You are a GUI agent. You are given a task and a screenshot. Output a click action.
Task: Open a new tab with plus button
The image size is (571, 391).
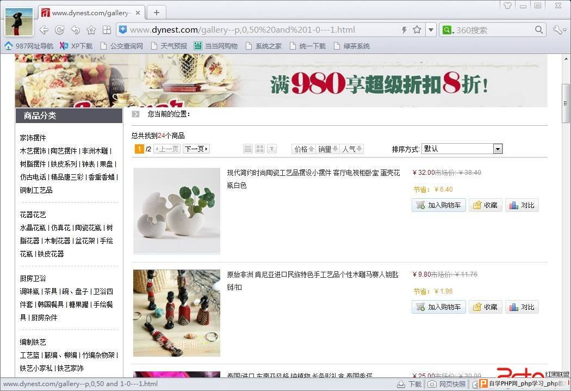(x=157, y=13)
